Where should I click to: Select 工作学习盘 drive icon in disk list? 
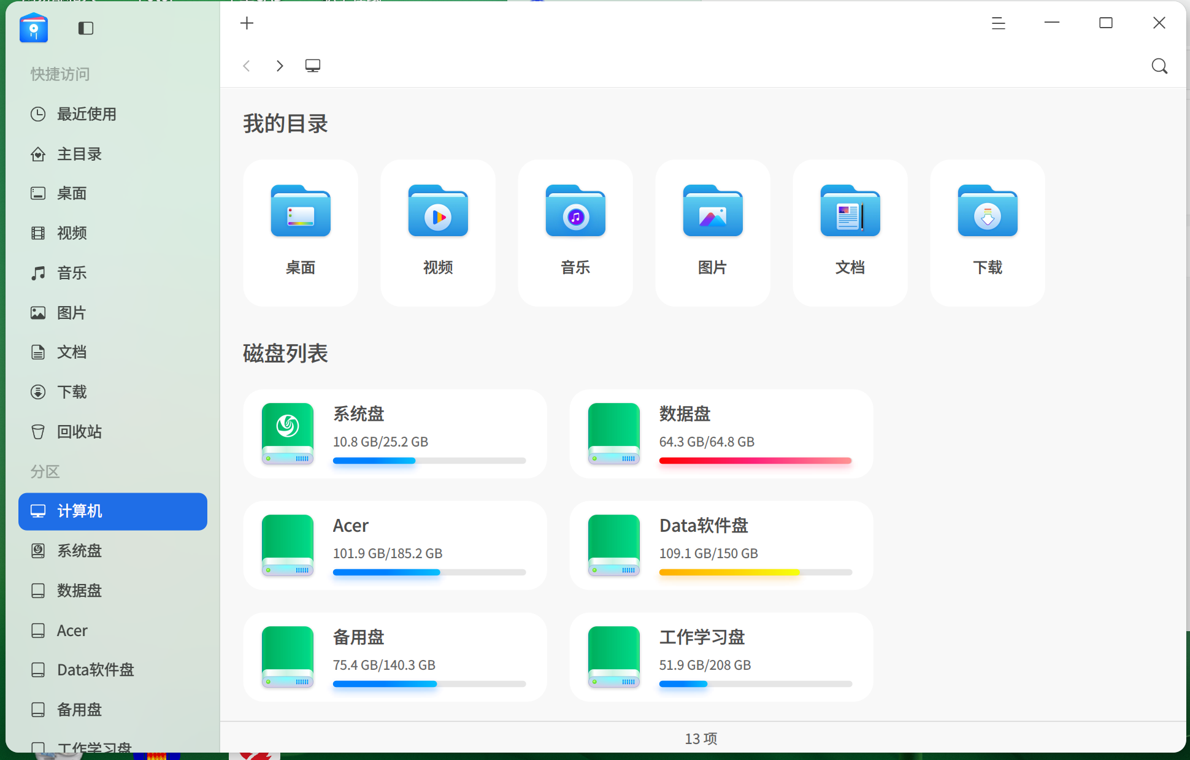tap(614, 657)
